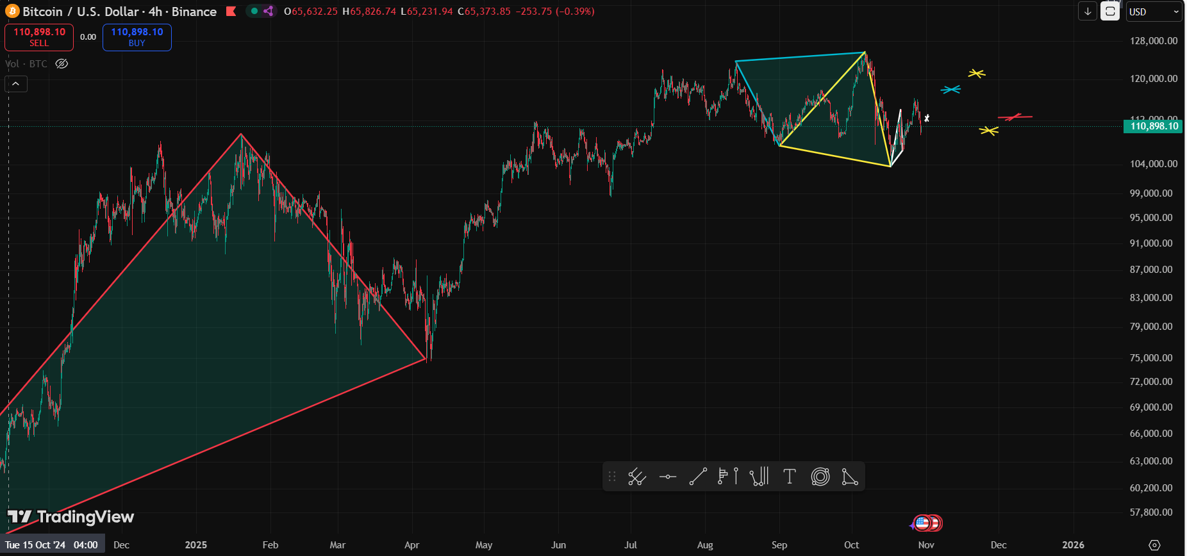
Task: Select the triangle shape drawing tool
Action: 850,477
